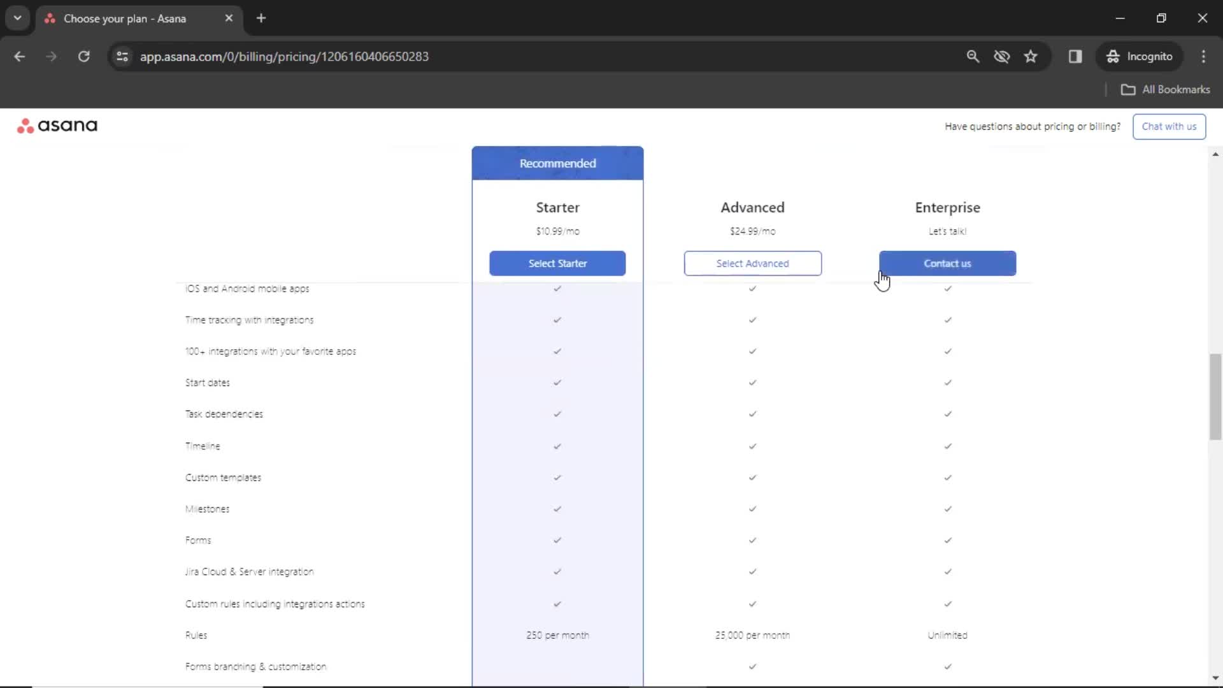This screenshot has height=688, width=1223.
Task: Open the All Bookmarks folder
Action: point(1165,90)
